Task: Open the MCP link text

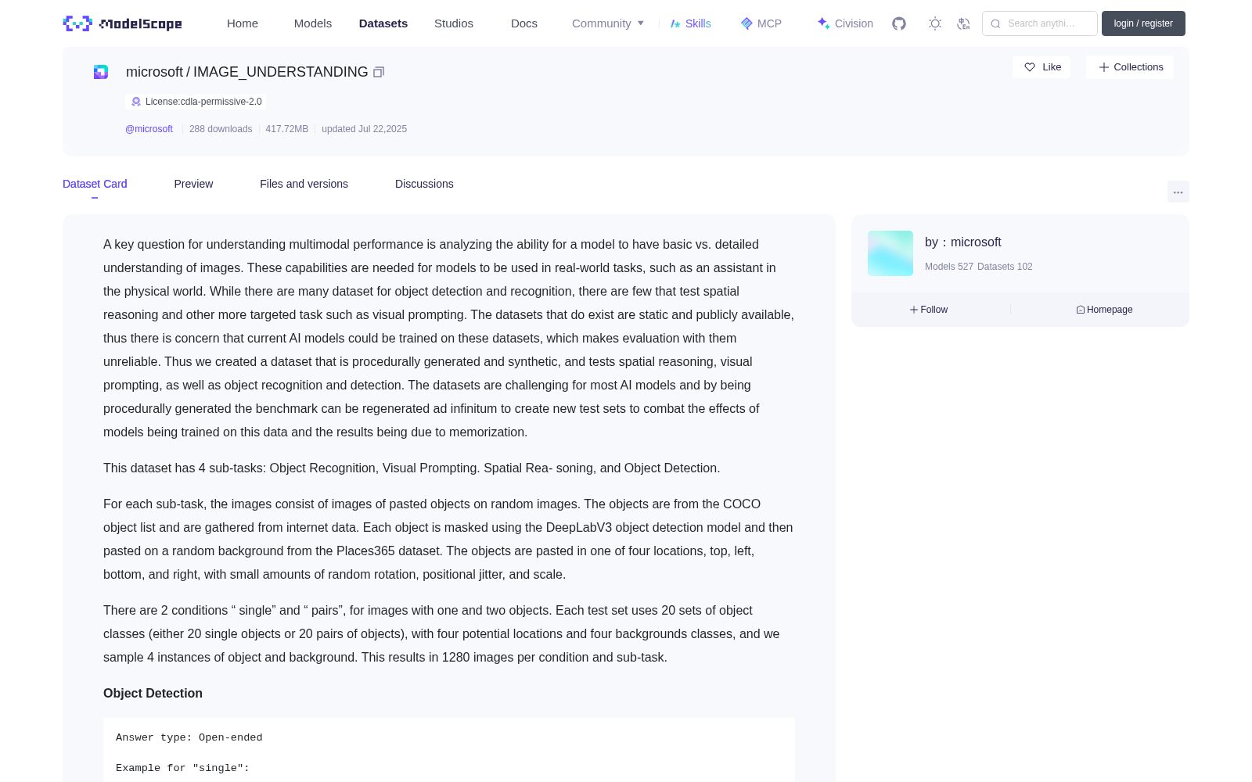Action: click(769, 23)
